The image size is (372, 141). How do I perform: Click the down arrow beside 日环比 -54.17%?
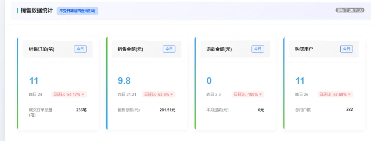(x=83, y=94)
